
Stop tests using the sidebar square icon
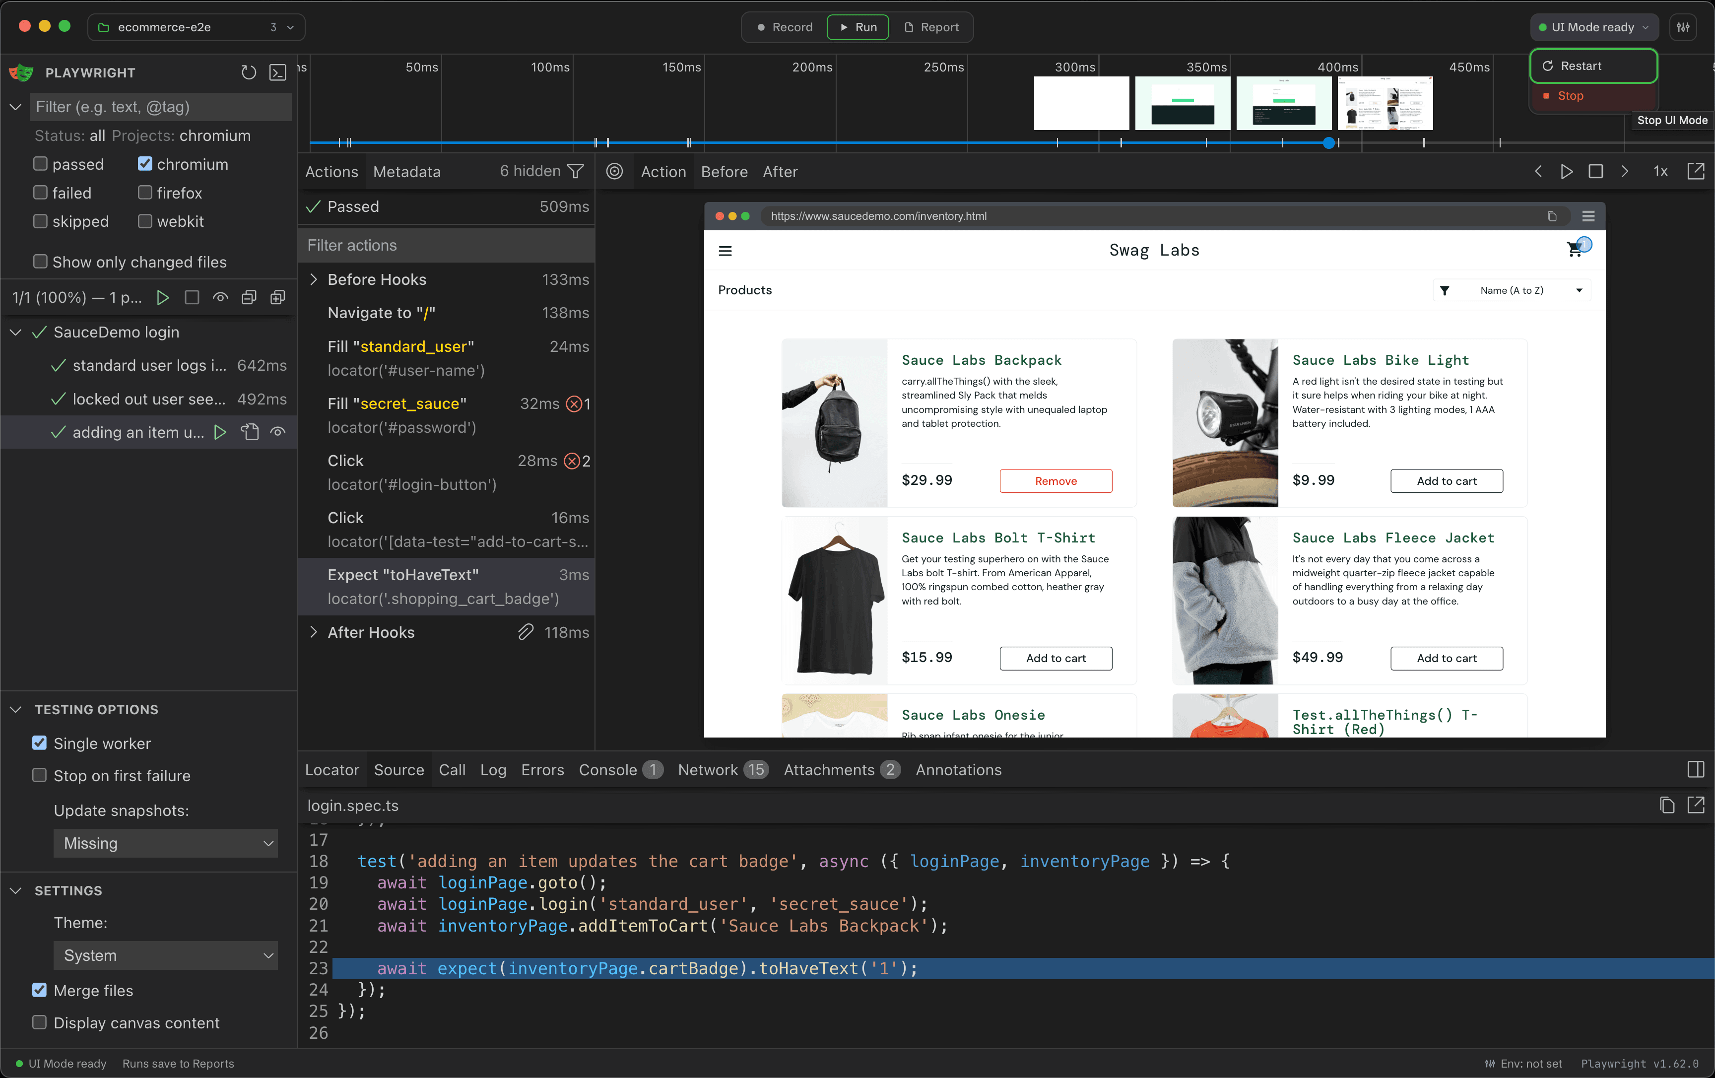pos(192,298)
